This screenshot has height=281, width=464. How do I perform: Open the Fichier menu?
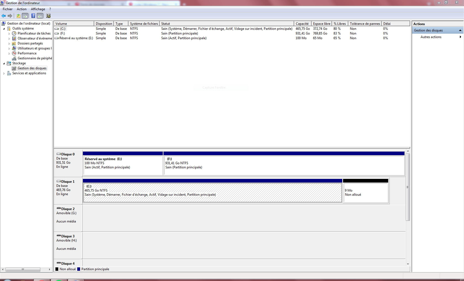click(x=7, y=9)
